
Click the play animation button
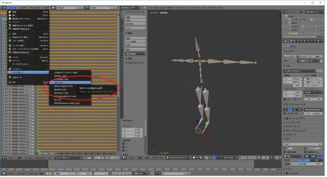point(123,173)
